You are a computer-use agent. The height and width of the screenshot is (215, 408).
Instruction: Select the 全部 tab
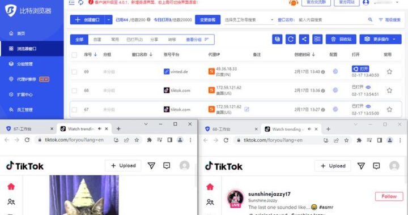79,40
